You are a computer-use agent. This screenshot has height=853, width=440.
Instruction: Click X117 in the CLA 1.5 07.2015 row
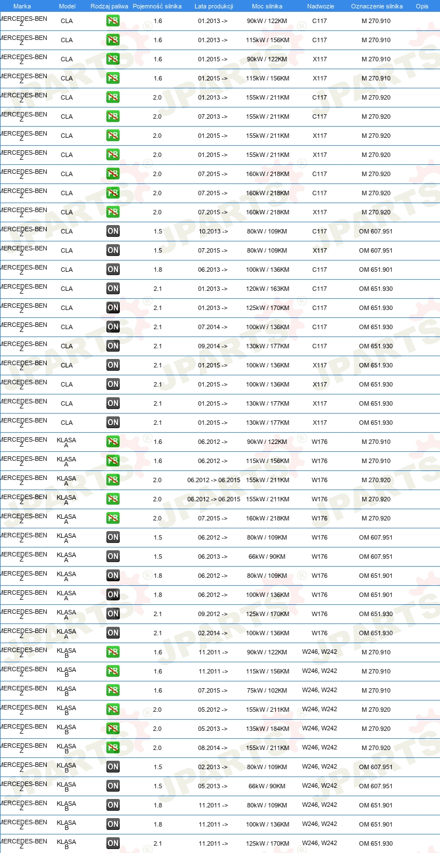[320, 250]
